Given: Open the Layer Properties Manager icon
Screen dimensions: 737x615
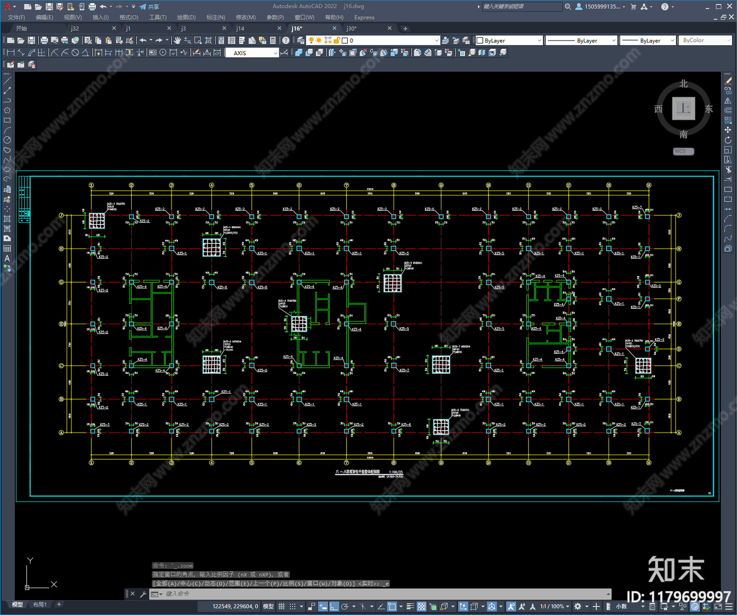Looking at the screenshot, I should point(301,41).
